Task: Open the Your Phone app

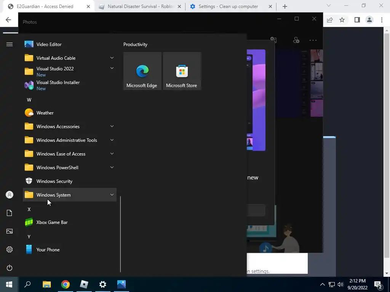Action: click(70, 249)
